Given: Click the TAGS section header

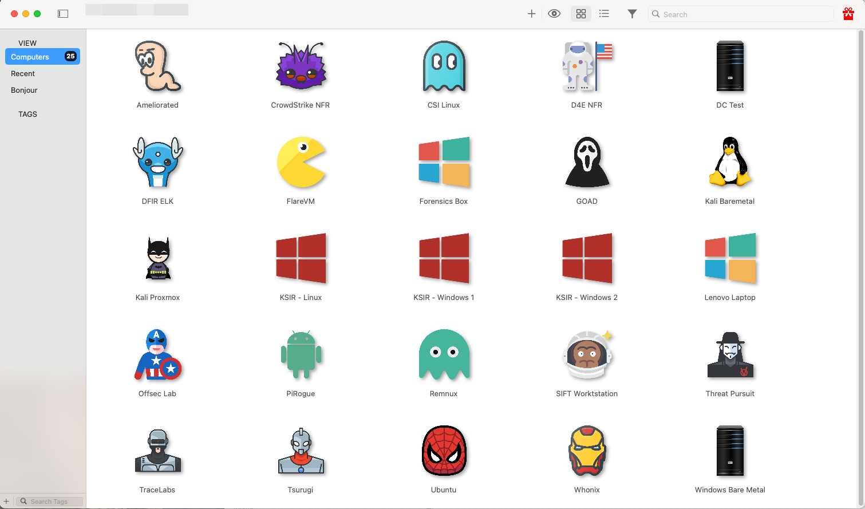Looking at the screenshot, I should click(x=27, y=114).
